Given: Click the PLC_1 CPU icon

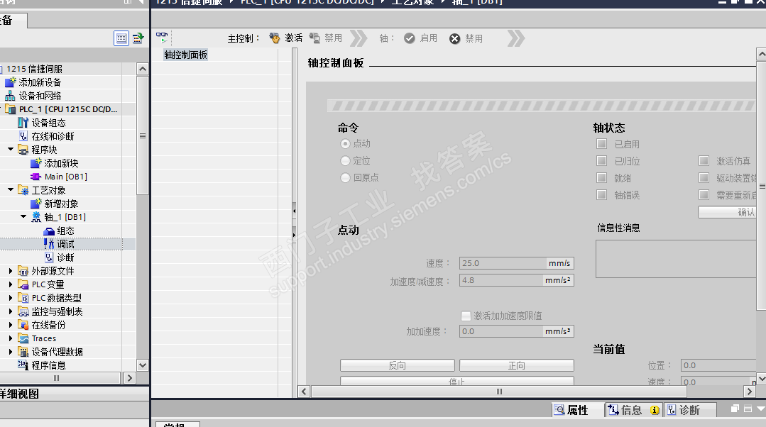Looking at the screenshot, I should click(x=10, y=109).
